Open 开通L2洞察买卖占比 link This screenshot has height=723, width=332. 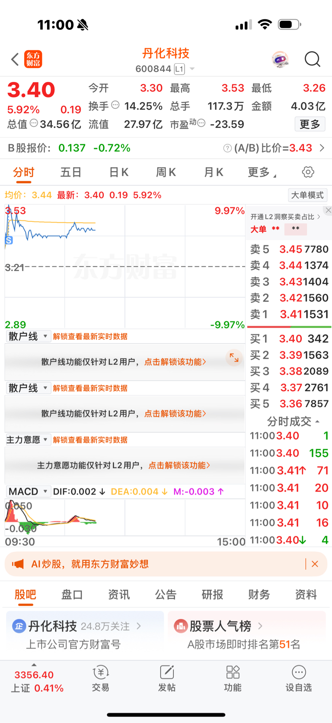point(285,217)
